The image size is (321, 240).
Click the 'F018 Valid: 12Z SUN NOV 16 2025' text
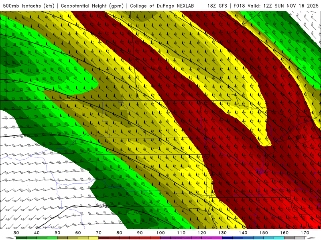click(276, 6)
